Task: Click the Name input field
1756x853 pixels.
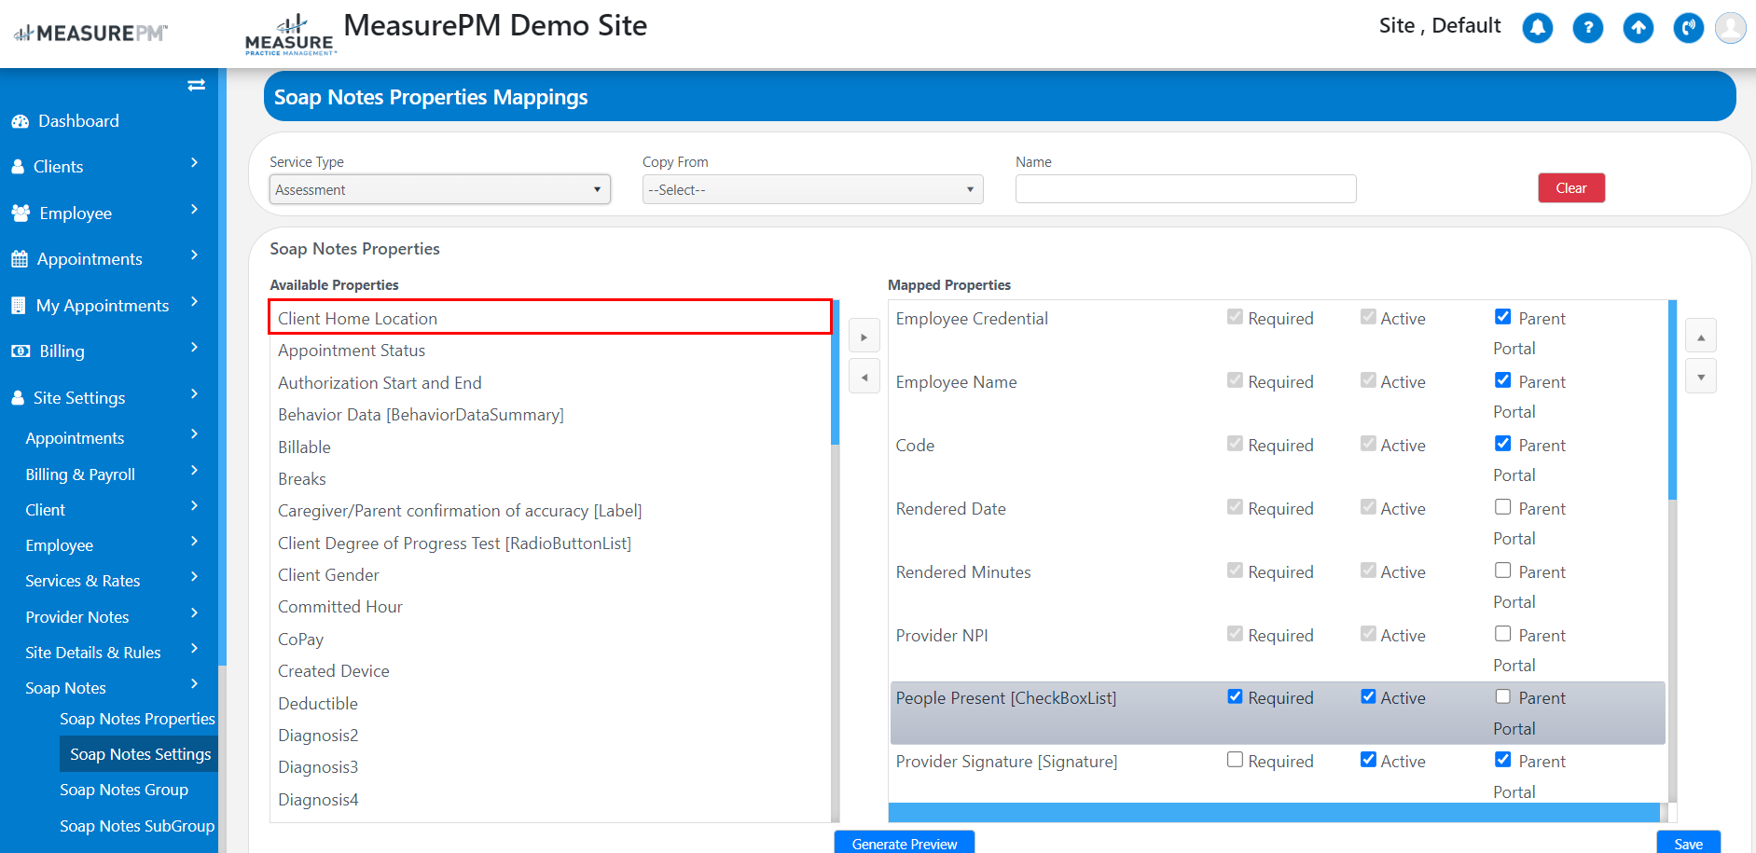Action: [1185, 189]
